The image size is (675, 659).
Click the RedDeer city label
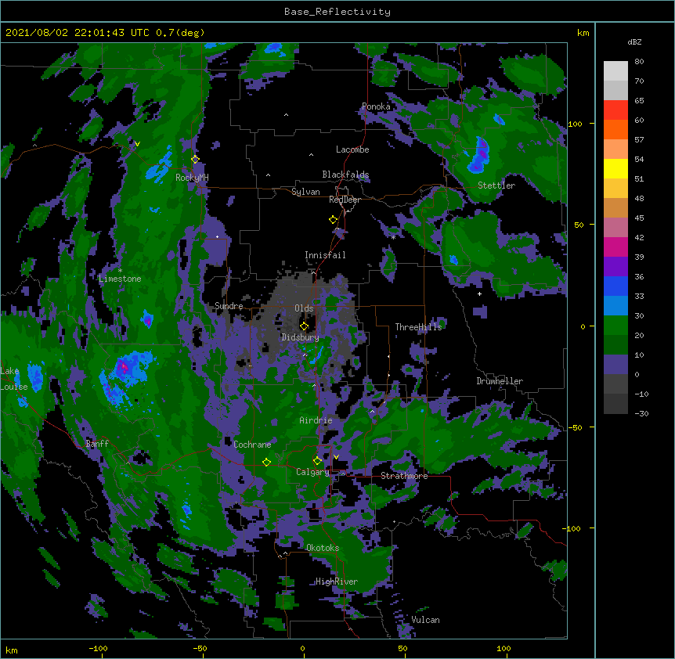345,200
